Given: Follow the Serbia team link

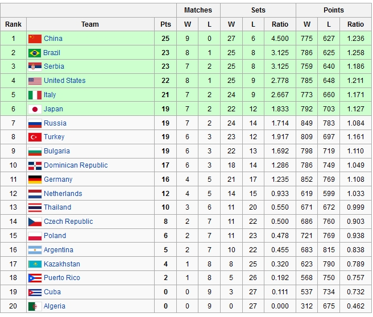Looking at the screenshot, I should click(x=54, y=66).
